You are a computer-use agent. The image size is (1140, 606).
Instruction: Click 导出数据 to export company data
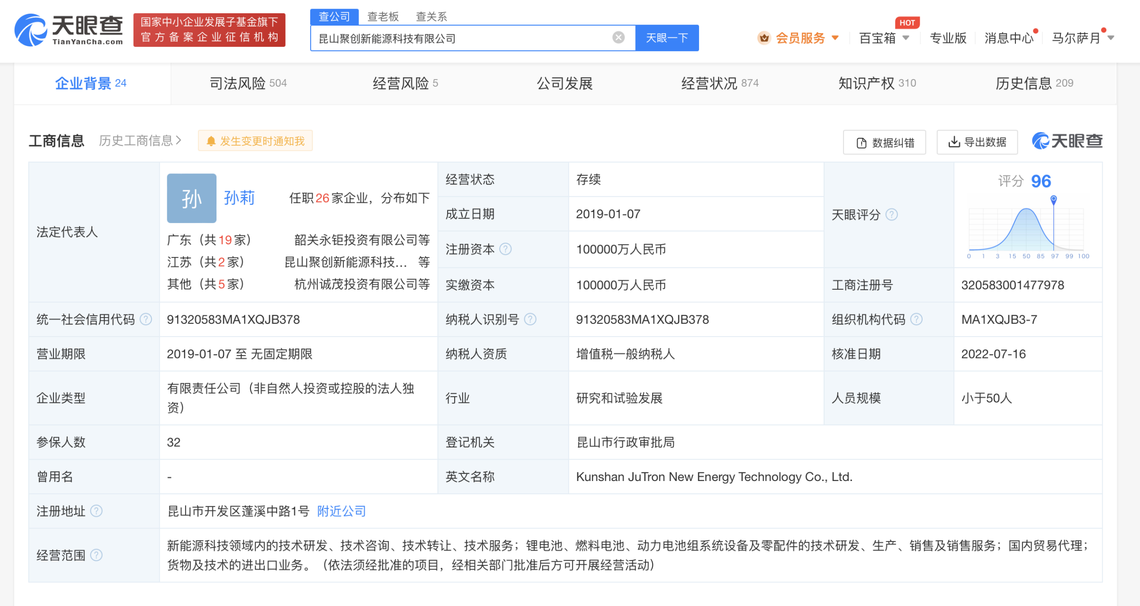coord(977,142)
